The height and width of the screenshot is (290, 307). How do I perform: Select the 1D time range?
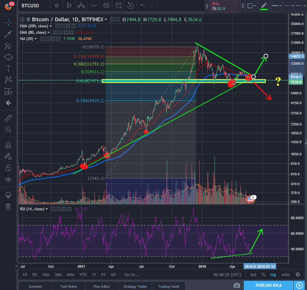pyautogui.click(x=25, y=274)
